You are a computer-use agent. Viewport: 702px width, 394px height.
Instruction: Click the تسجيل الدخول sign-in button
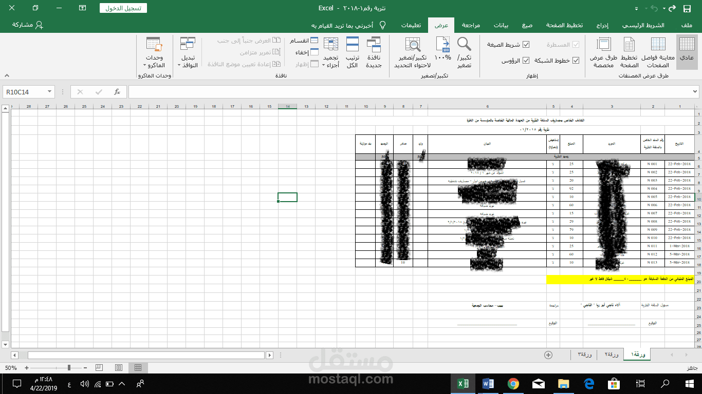[123, 8]
